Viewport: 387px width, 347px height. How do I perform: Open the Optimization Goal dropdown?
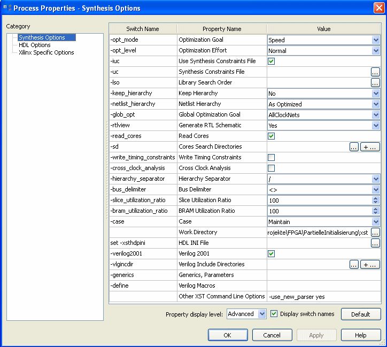coord(376,40)
